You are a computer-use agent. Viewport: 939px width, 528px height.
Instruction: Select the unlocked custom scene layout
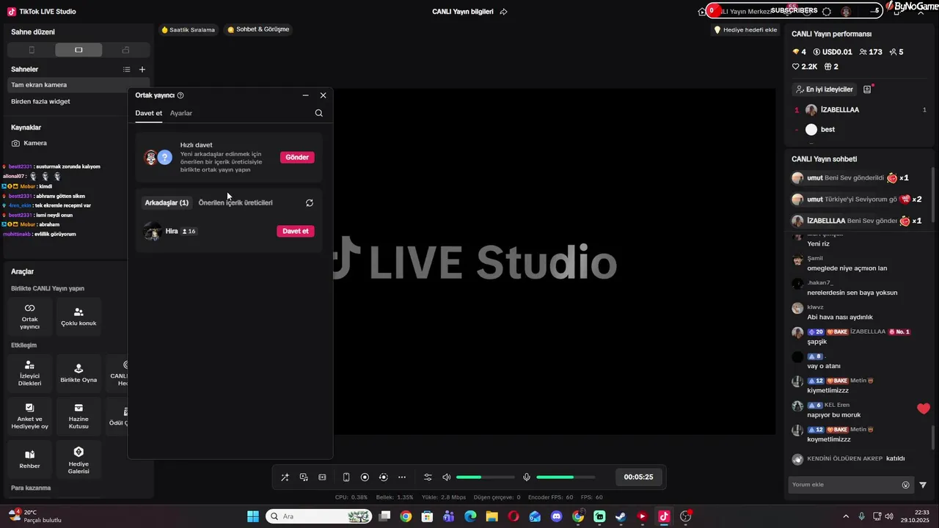click(x=125, y=50)
